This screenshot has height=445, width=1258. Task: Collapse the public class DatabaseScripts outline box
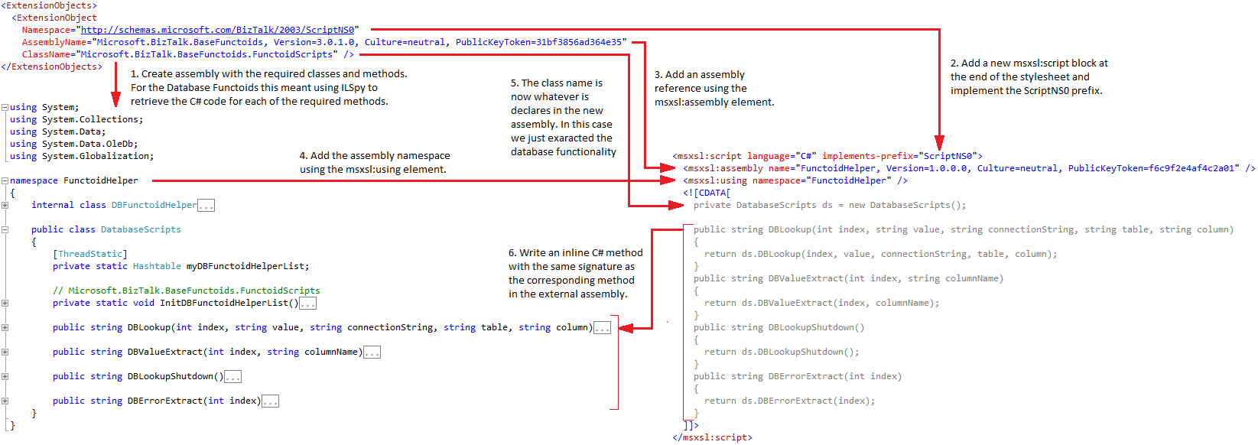[x=5, y=229]
